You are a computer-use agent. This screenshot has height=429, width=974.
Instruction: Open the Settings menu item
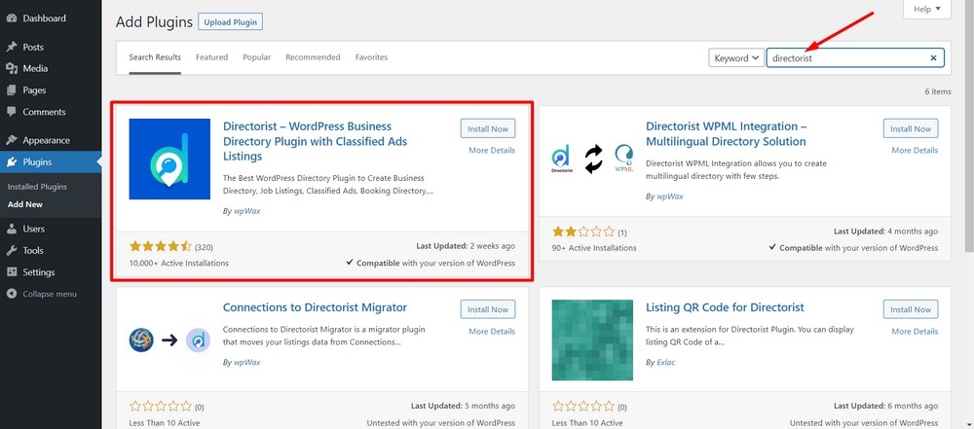(51, 272)
